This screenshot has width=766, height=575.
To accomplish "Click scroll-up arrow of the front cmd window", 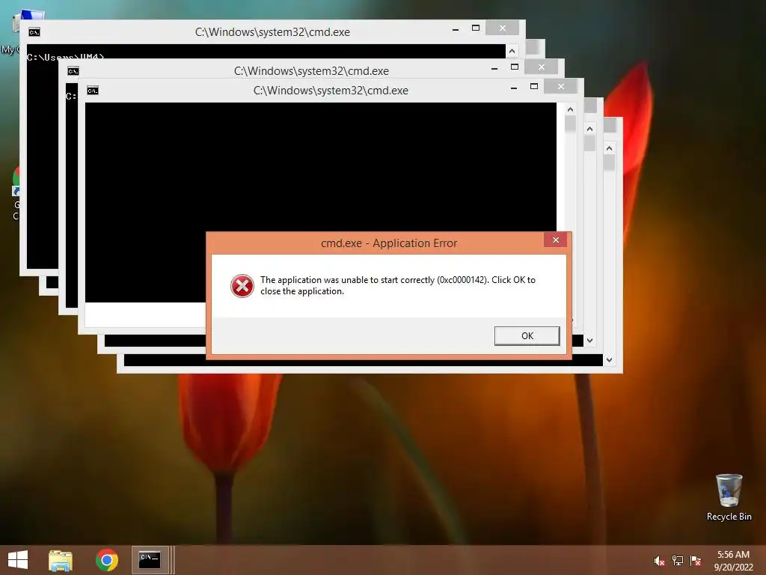I will pos(570,109).
